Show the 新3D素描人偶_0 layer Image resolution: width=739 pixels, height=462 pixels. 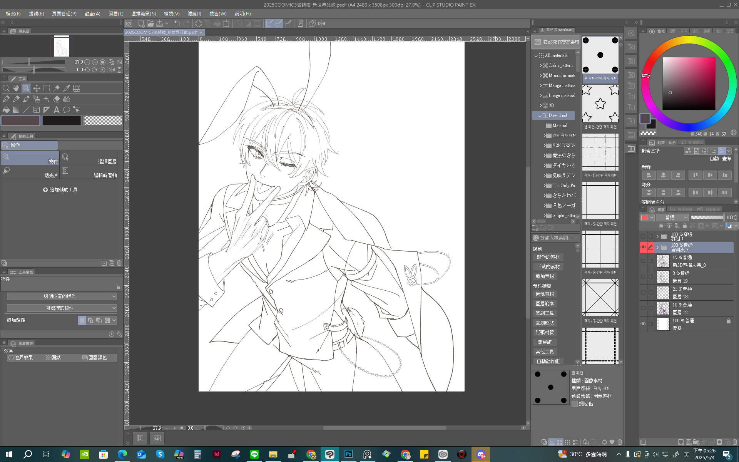point(643,261)
